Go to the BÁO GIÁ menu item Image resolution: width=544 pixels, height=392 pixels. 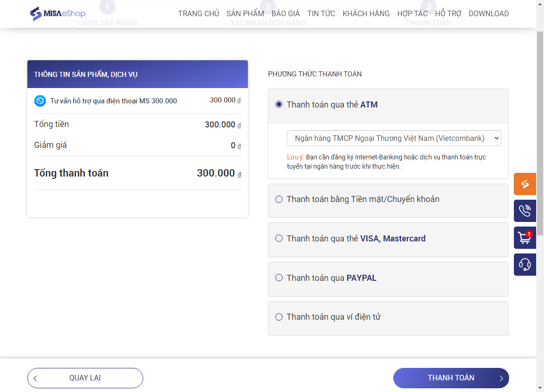[286, 13]
